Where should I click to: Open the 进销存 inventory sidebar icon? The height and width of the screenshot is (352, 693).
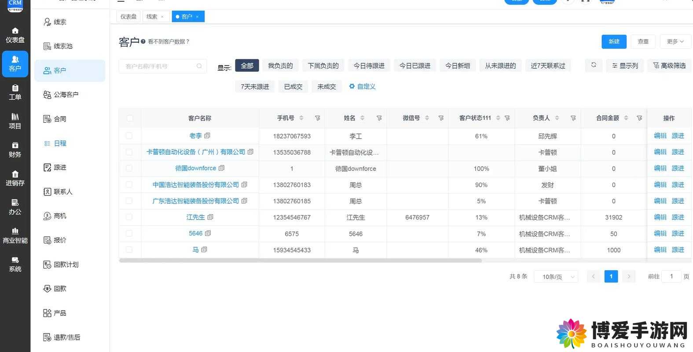[x=15, y=178]
